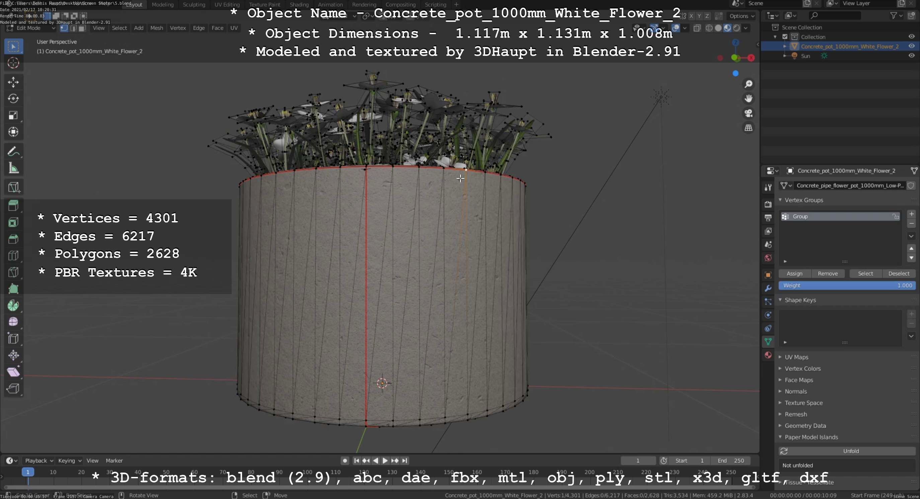The image size is (920, 499).
Task: Activate the Move tool
Action: 14,82
